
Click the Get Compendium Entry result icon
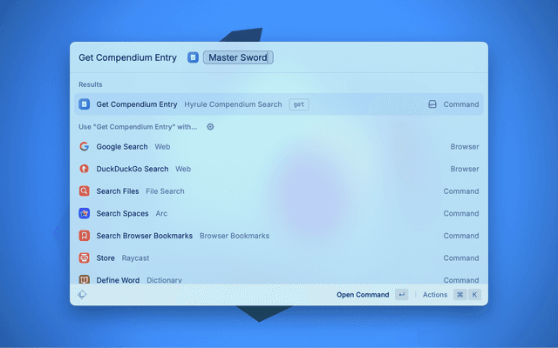[85, 104]
